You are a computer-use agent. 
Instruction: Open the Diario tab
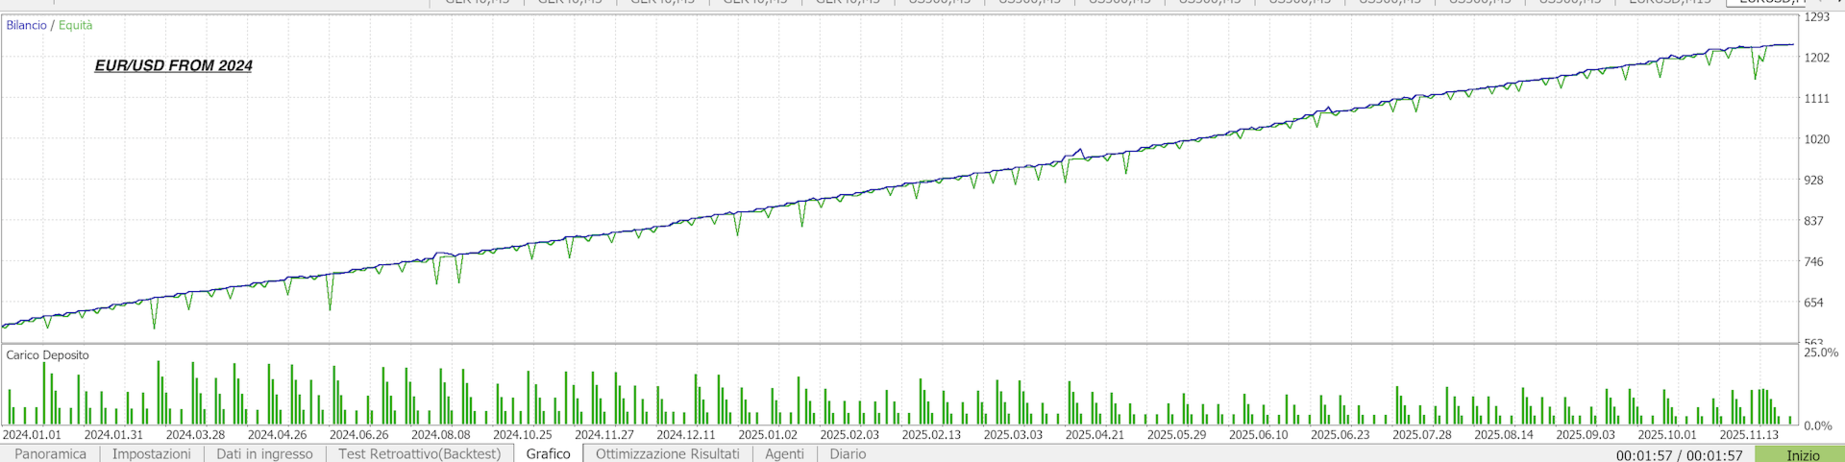[x=848, y=453]
